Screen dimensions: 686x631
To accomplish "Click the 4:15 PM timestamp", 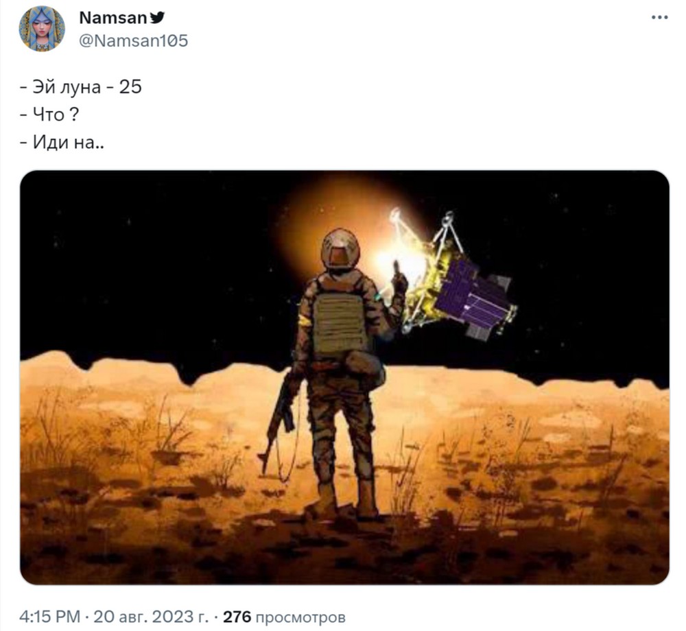I will pos(50,617).
